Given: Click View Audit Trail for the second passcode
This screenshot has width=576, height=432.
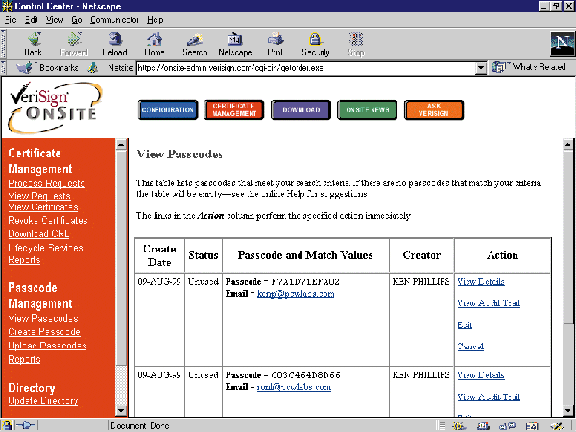Looking at the screenshot, I should [x=489, y=396].
